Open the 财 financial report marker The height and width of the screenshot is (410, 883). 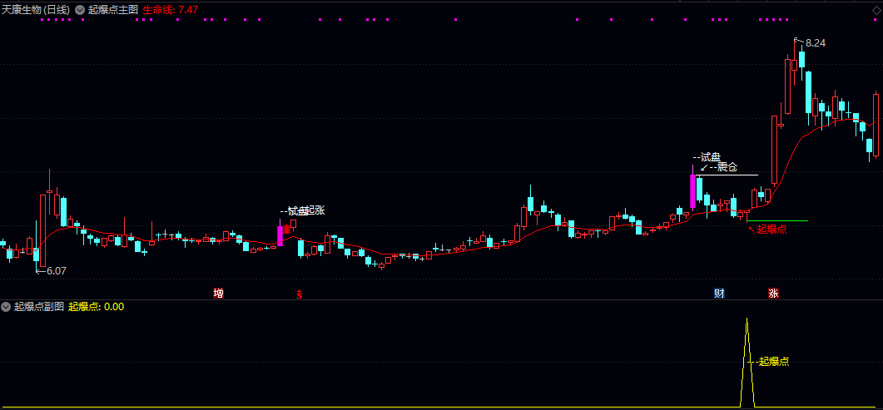click(x=718, y=293)
